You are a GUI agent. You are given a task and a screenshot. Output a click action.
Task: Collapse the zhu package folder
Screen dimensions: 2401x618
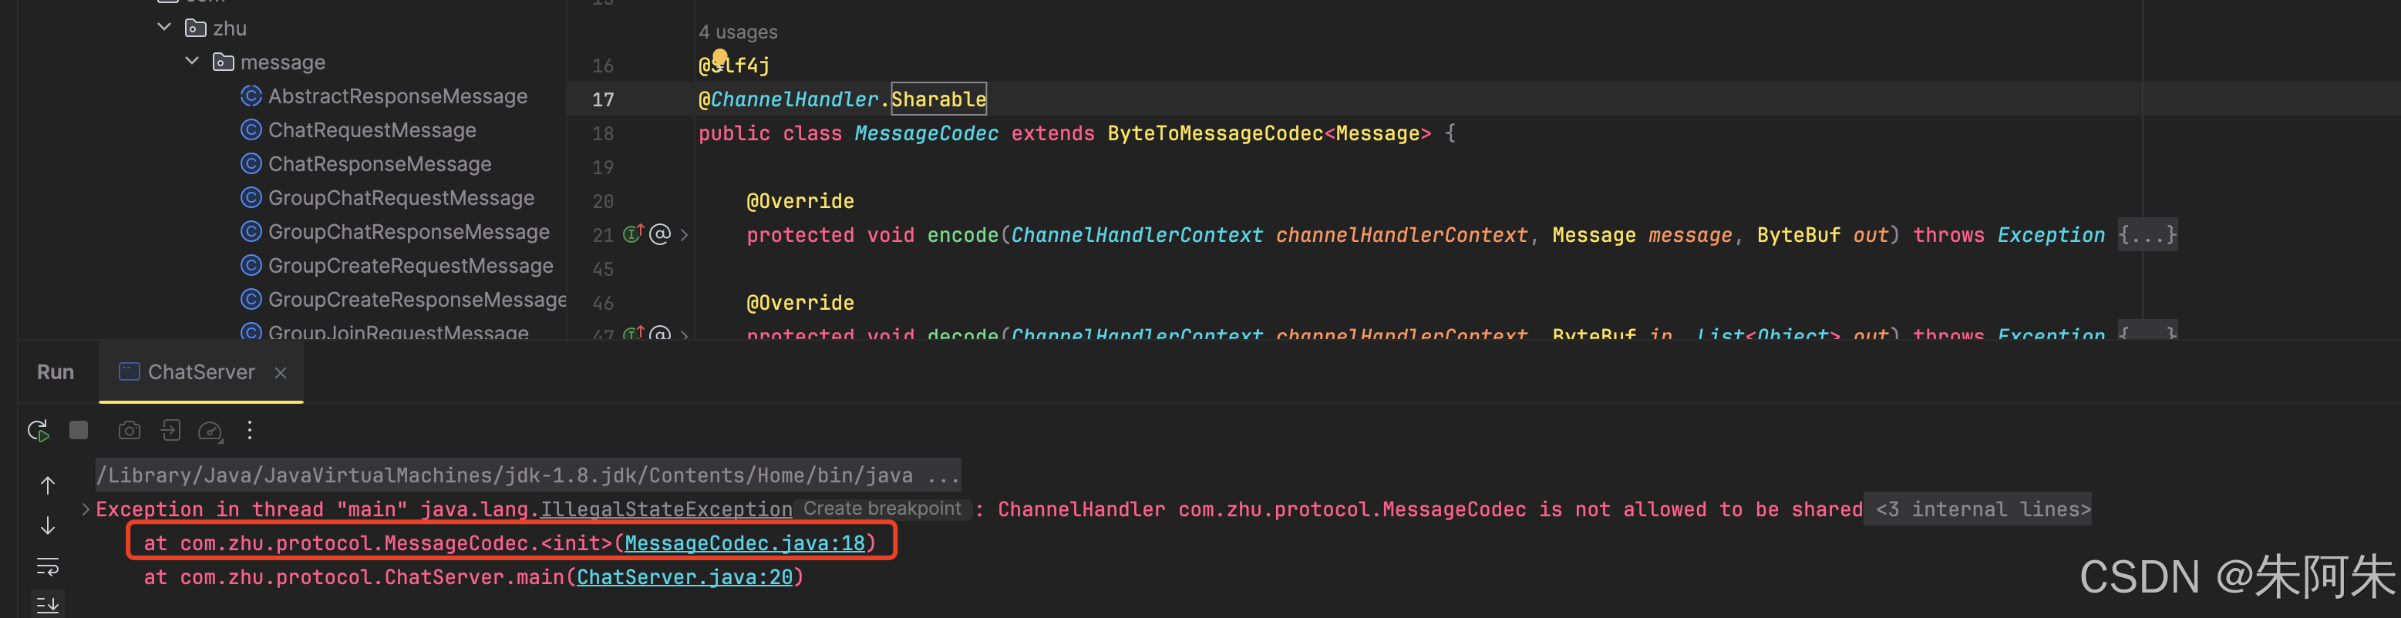point(164,28)
